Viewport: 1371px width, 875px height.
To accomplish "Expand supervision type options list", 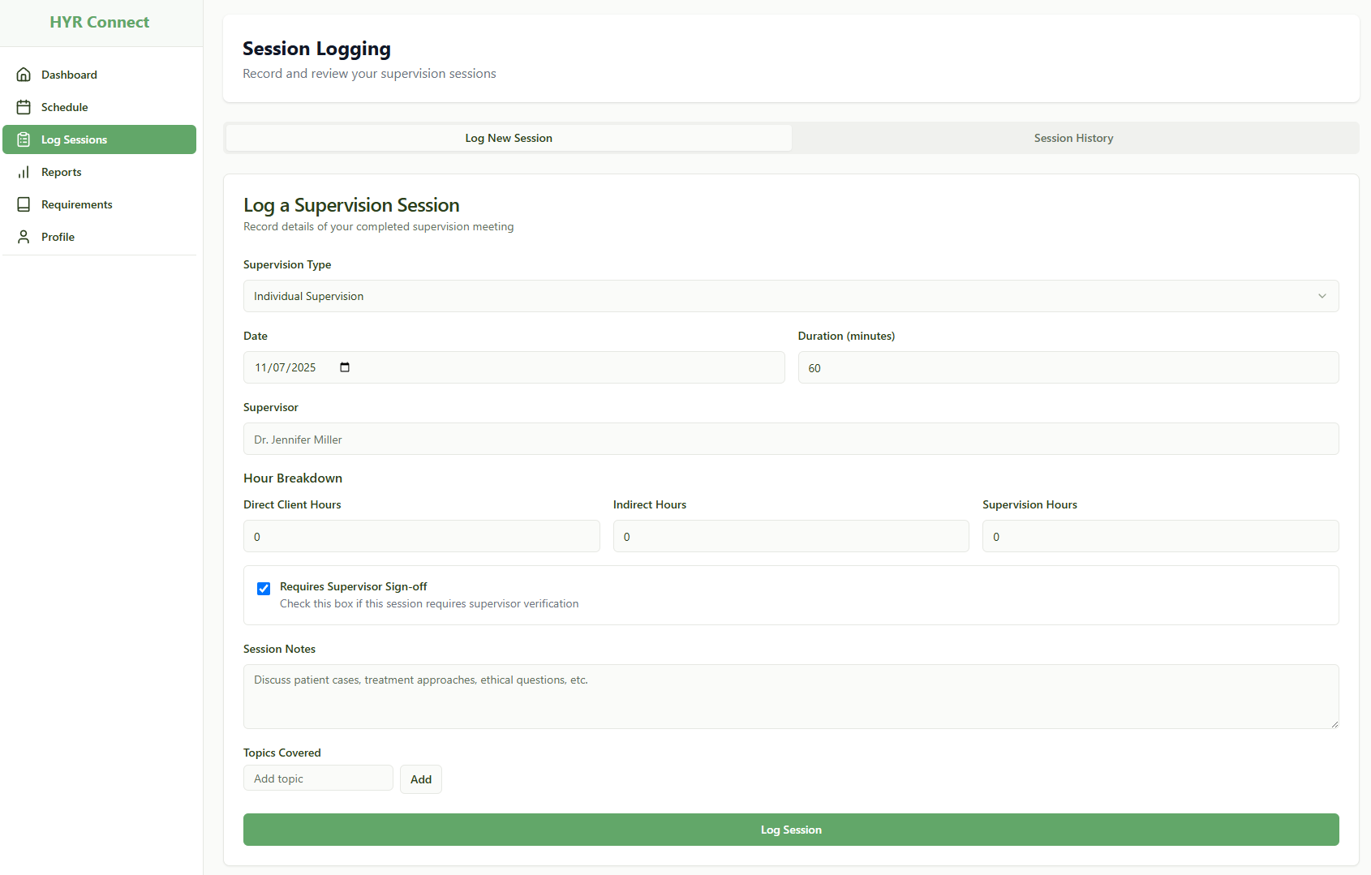I will [790, 295].
